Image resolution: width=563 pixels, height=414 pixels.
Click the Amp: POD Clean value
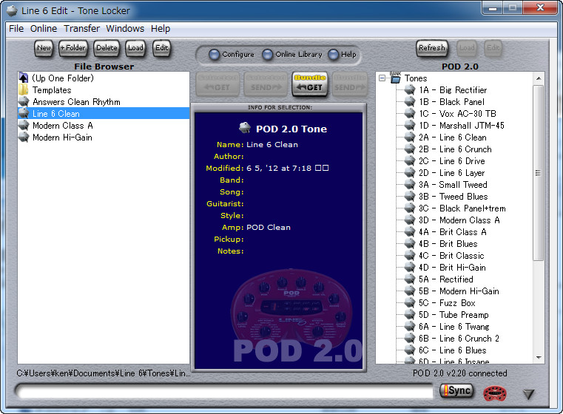coord(269,227)
